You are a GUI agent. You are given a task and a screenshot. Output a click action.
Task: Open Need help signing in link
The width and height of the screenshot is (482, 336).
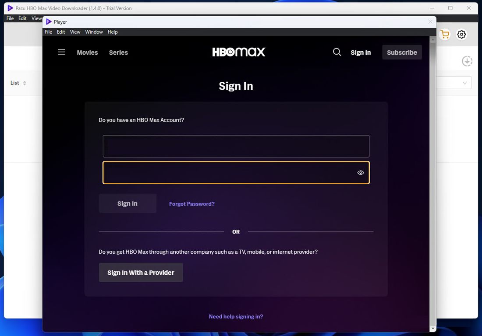tap(236, 317)
